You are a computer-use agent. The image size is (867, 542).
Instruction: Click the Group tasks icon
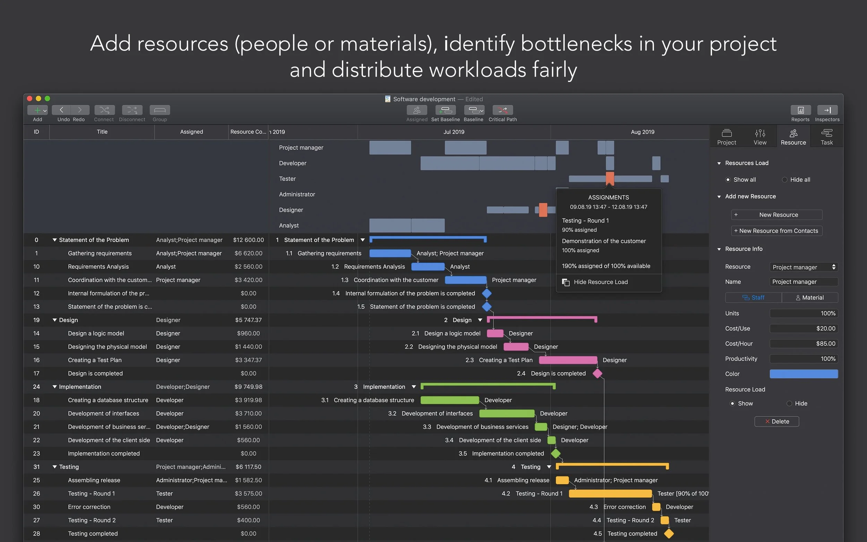click(x=160, y=110)
